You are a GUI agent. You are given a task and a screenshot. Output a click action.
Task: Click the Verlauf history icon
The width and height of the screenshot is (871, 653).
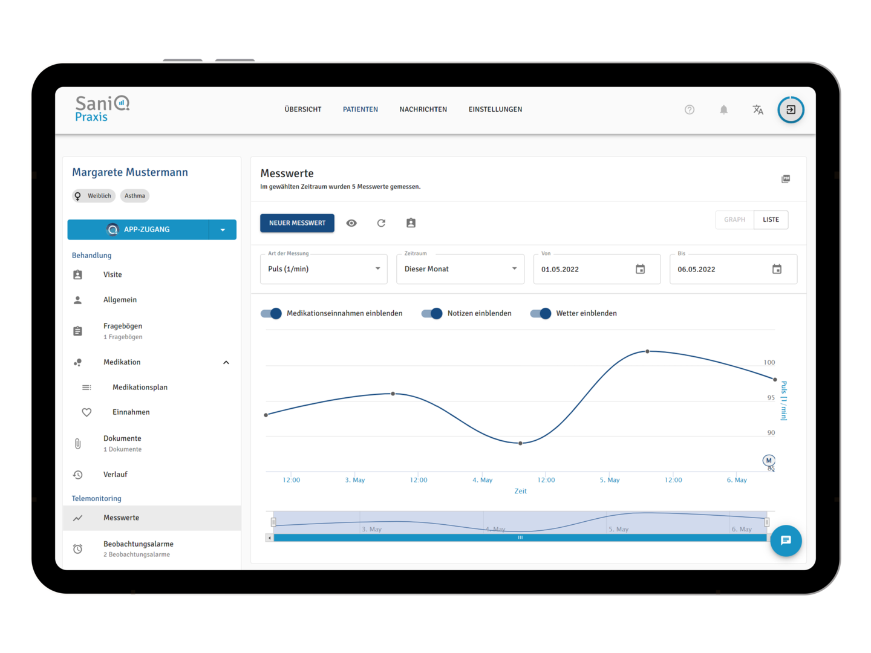pyautogui.click(x=77, y=475)
